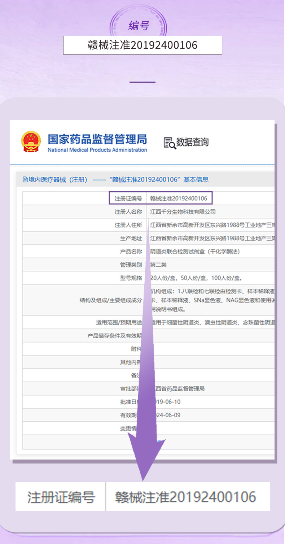
Task: Click 产品储存条件及有效期 row label
Action: tap(115, 336)
